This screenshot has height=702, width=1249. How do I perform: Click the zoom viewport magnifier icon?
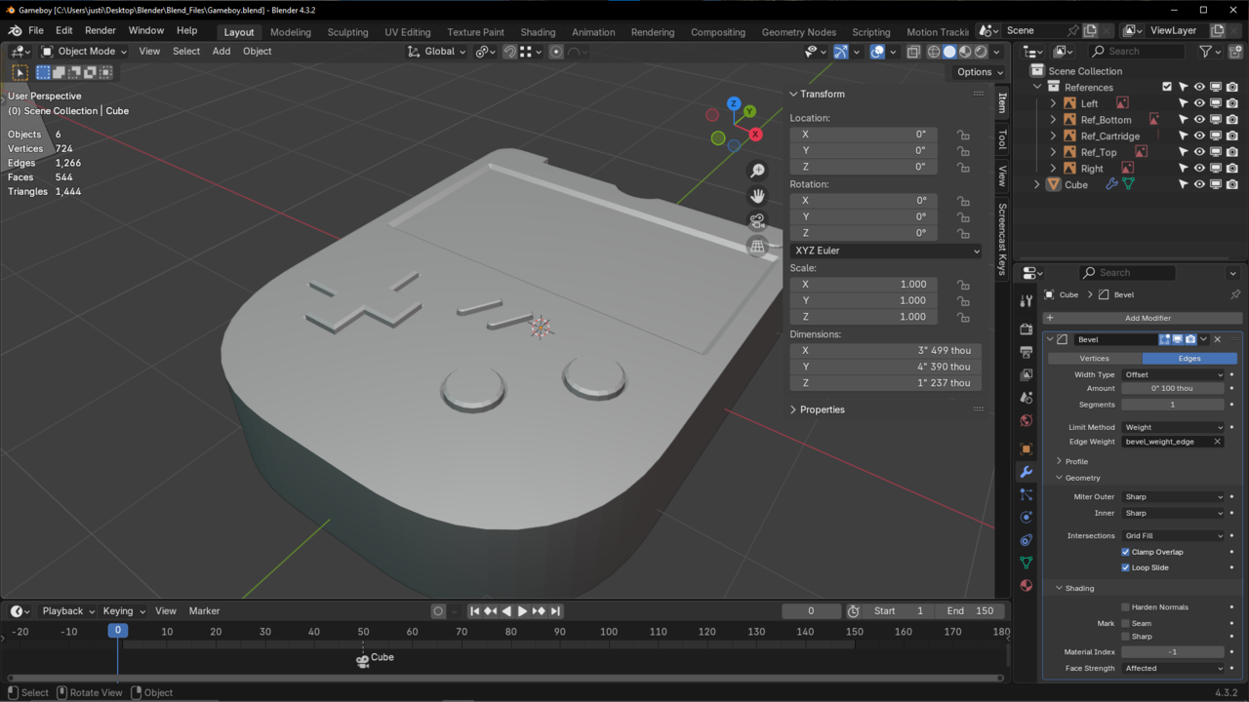pyautogui.click(x=757, y=171)
